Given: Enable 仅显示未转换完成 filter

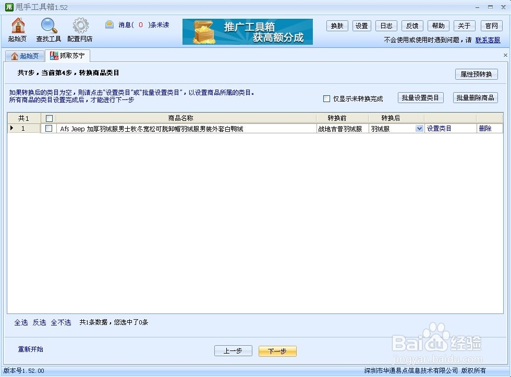Looking at the screenshot, I should (x=326, y=98).
